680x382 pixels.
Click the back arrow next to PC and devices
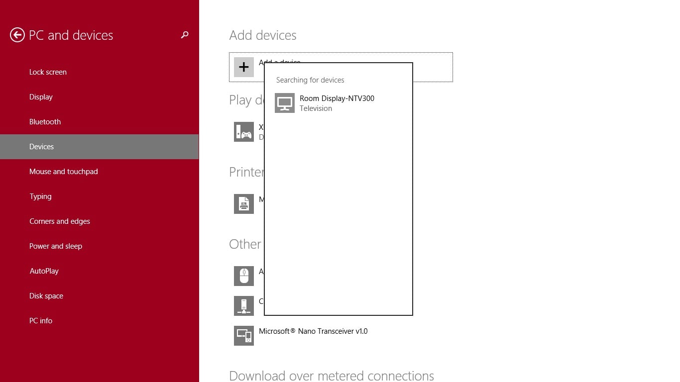17,35
